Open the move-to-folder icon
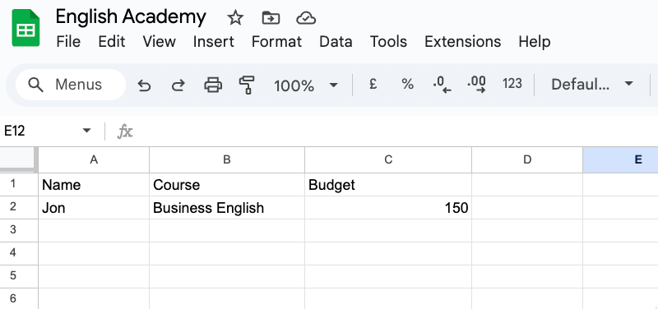Screen dimensions: 658x309 [x=271, y=18]
